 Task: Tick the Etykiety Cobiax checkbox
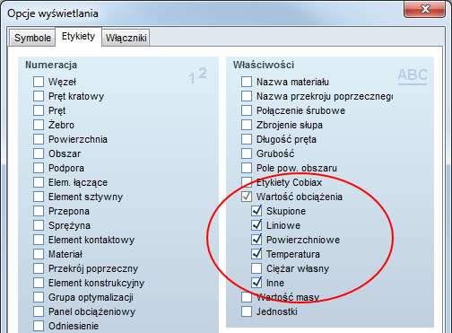[x=247, y=182]
